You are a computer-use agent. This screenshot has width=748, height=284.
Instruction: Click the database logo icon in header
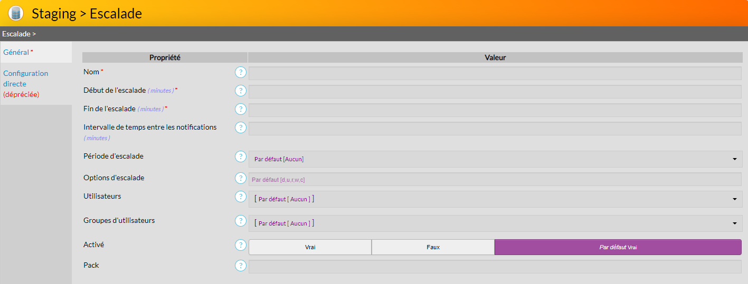pyautogui.click(x=16, y=13)
